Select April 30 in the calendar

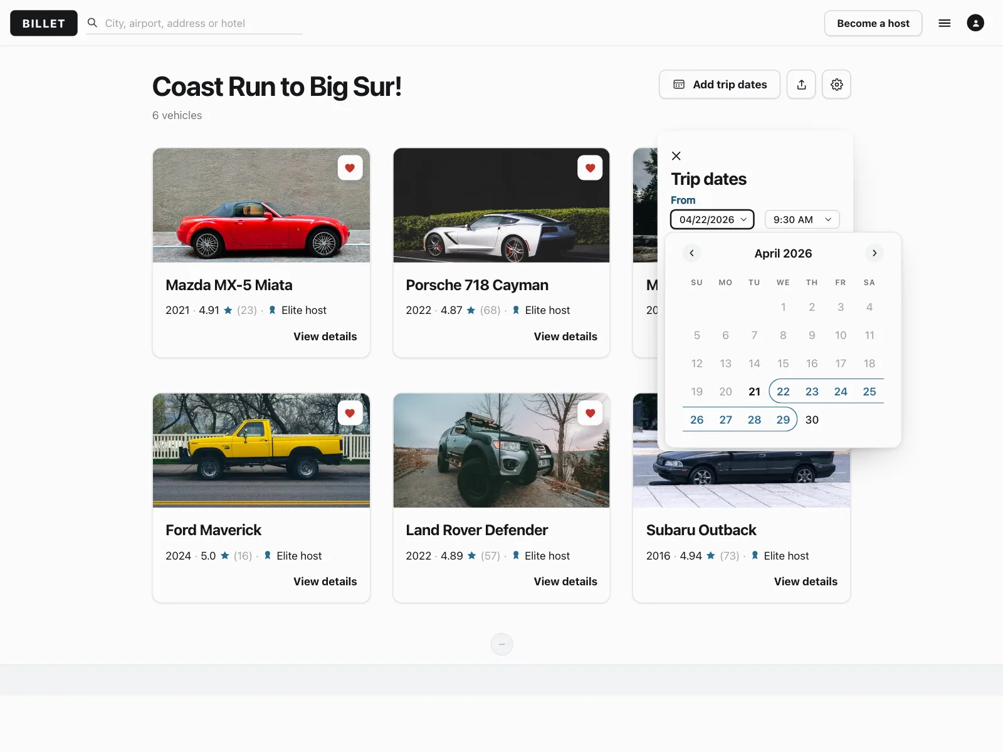(812, 420)
